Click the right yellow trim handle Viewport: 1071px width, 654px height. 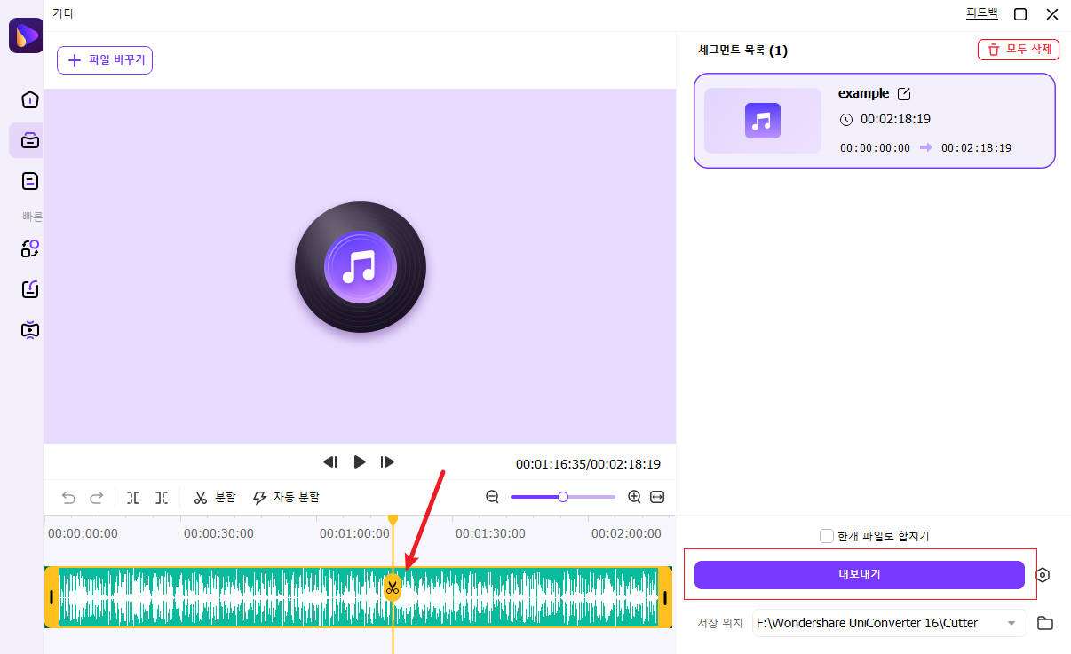[665, 597]
